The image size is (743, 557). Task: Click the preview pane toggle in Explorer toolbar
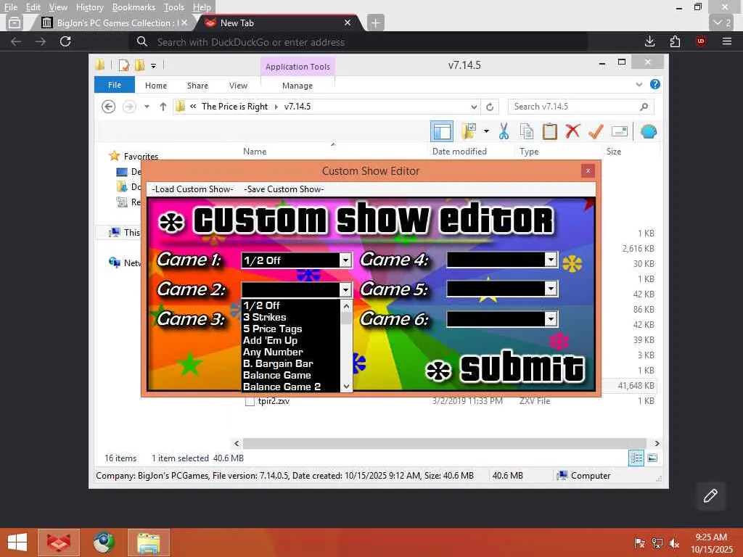pyautogui.click(x=442, y=132)
